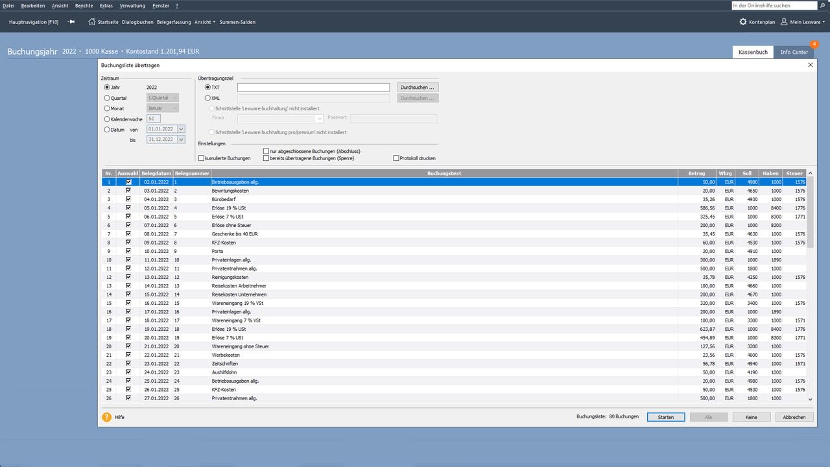Screen dimensions: 830x467
Task: Switch to the Kassenbuch tab
Action: [753, 52]
